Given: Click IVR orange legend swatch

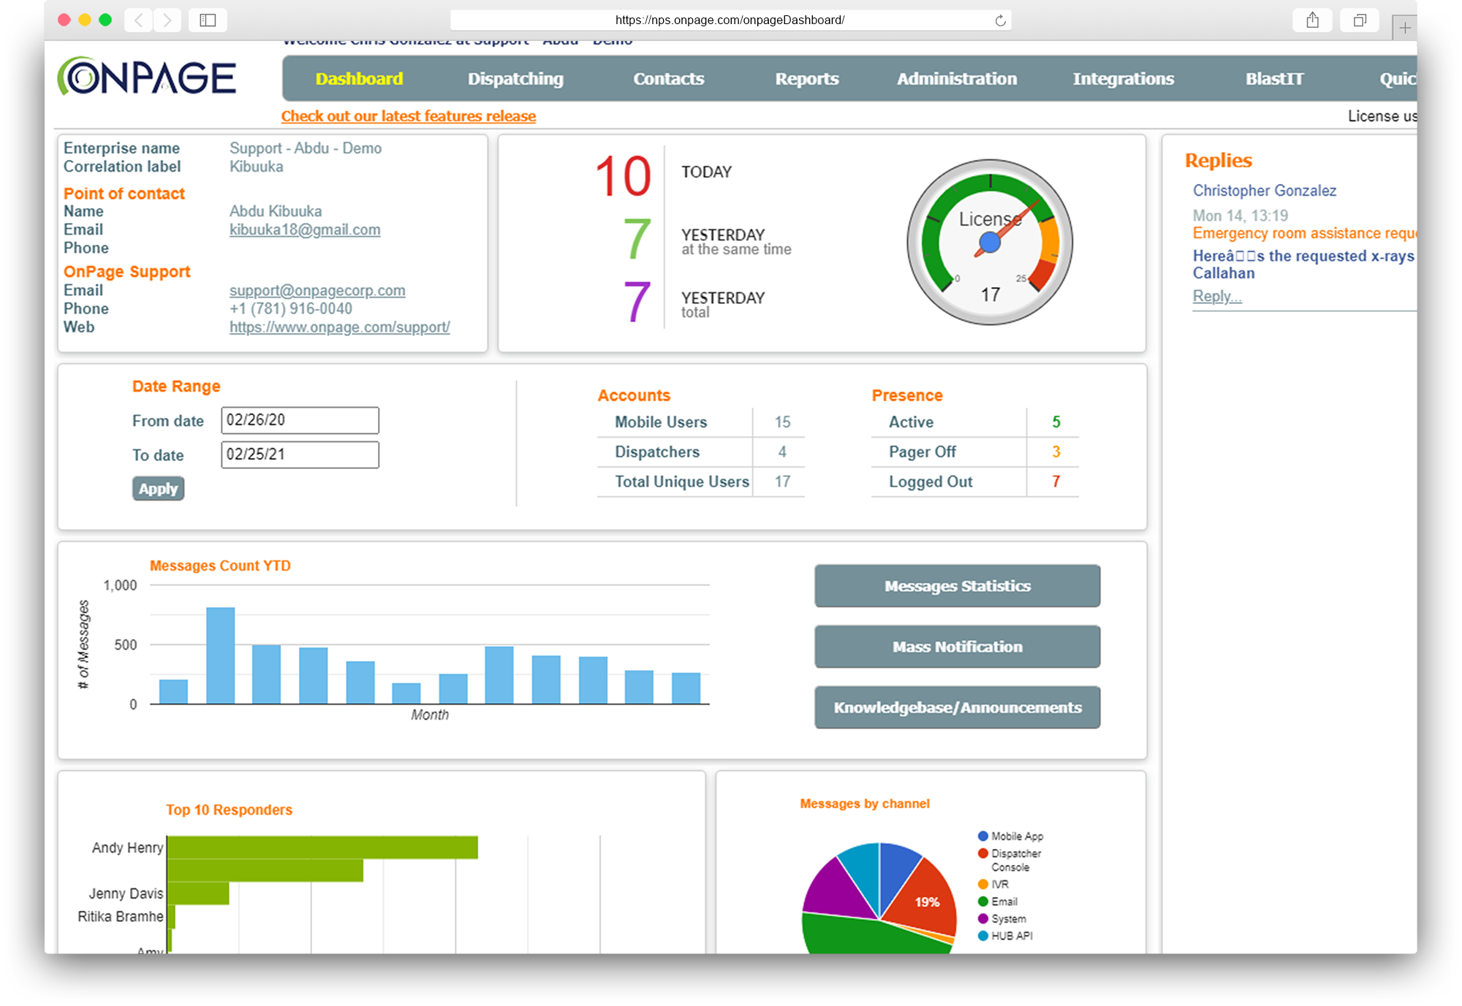Looking at the screenshot, I should [983, 884].
